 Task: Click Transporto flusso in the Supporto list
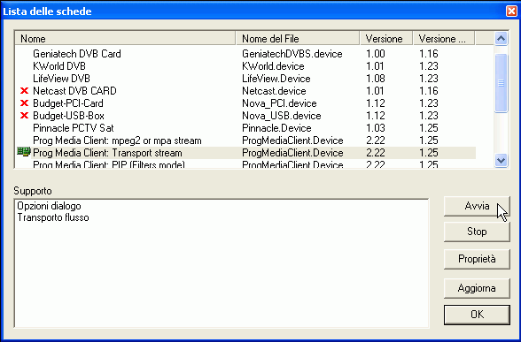pyautogui.click(x=53, y=217)
